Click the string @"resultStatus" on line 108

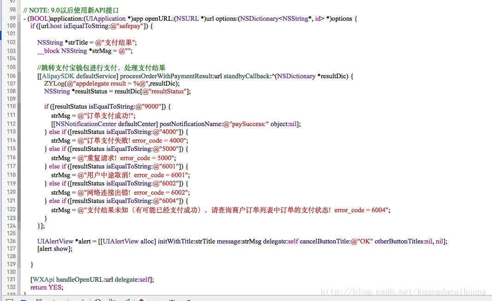tap(164, 91)
